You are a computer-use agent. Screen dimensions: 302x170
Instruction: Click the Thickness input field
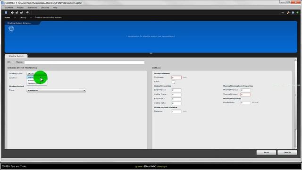[176, 77]
